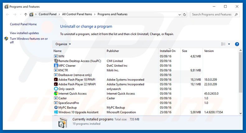Viewport: 246px width, 133px height.
Task: Click the Microsoft Corporation publisher cell
Action: click(121, 112)
